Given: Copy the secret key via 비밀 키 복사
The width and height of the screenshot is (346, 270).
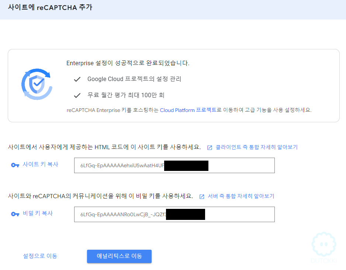Looking at the screenshot, I should coord(38,213).
